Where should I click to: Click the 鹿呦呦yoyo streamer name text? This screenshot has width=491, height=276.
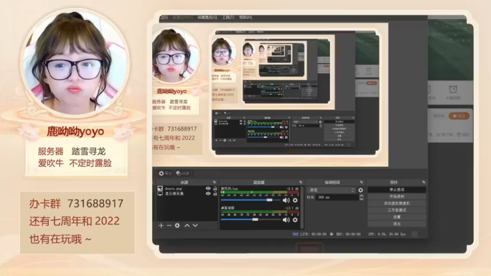[x=75, y=132]
